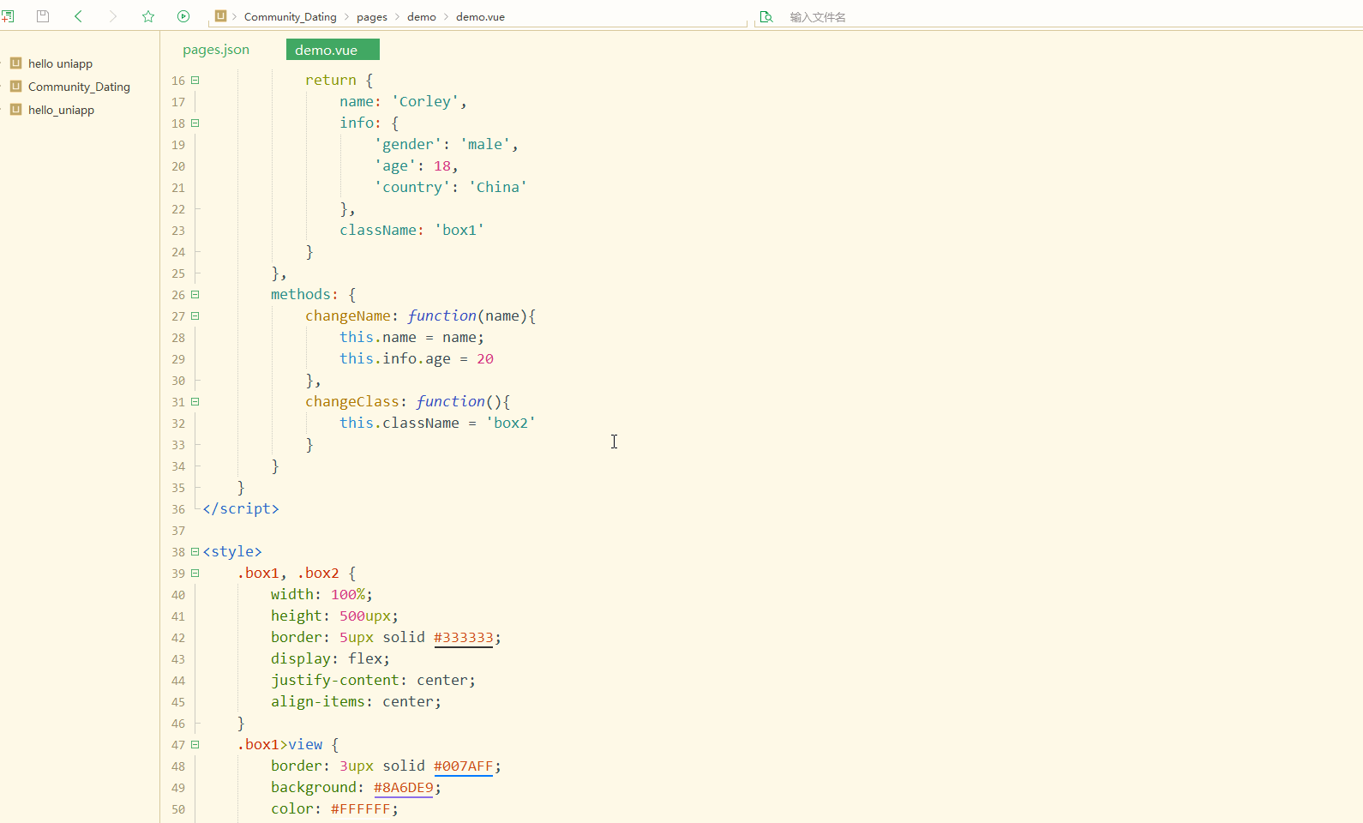Click the 100% width value
The height and width of the screenshot is (823, 1363).
click(x=348, y=595)
